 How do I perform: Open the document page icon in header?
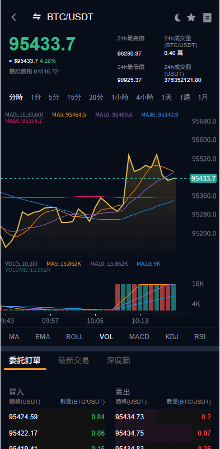coord(207,18)
